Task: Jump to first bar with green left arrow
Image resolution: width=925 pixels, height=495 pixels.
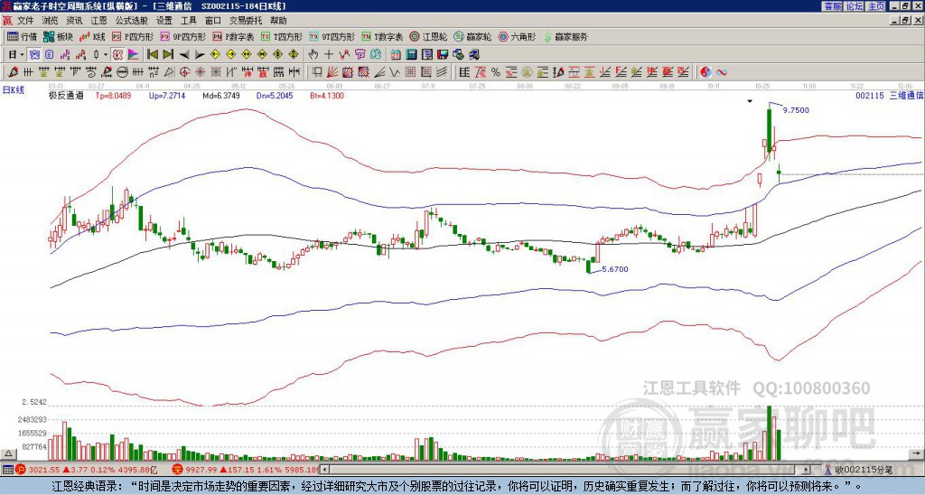Action: point(153,55)
